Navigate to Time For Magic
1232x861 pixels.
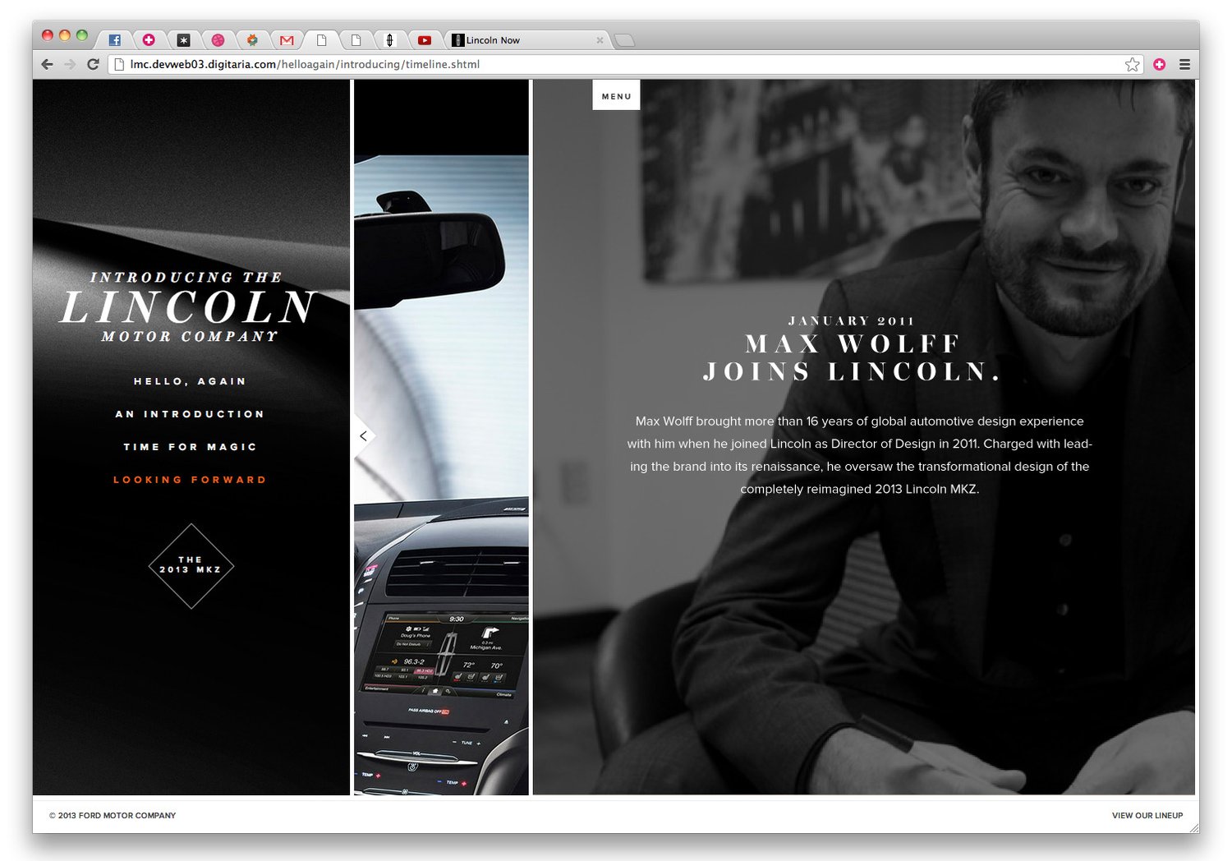coord(191,447)
